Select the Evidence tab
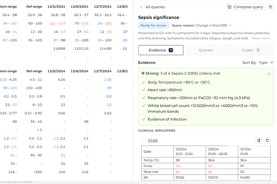 pos(161,50)
